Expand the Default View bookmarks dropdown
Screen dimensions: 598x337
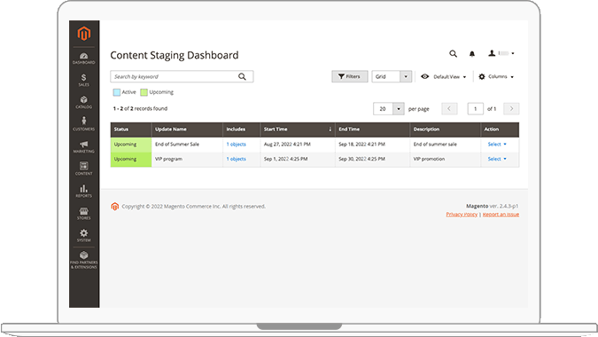click(444, 77)
